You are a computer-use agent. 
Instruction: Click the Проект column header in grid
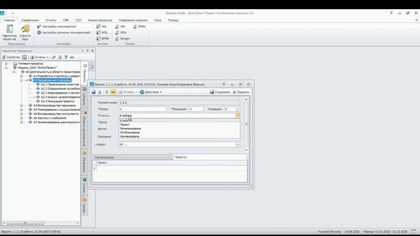pos(171,163)
